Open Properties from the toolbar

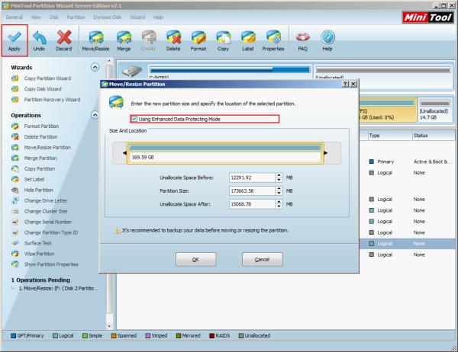coord(273,40)
